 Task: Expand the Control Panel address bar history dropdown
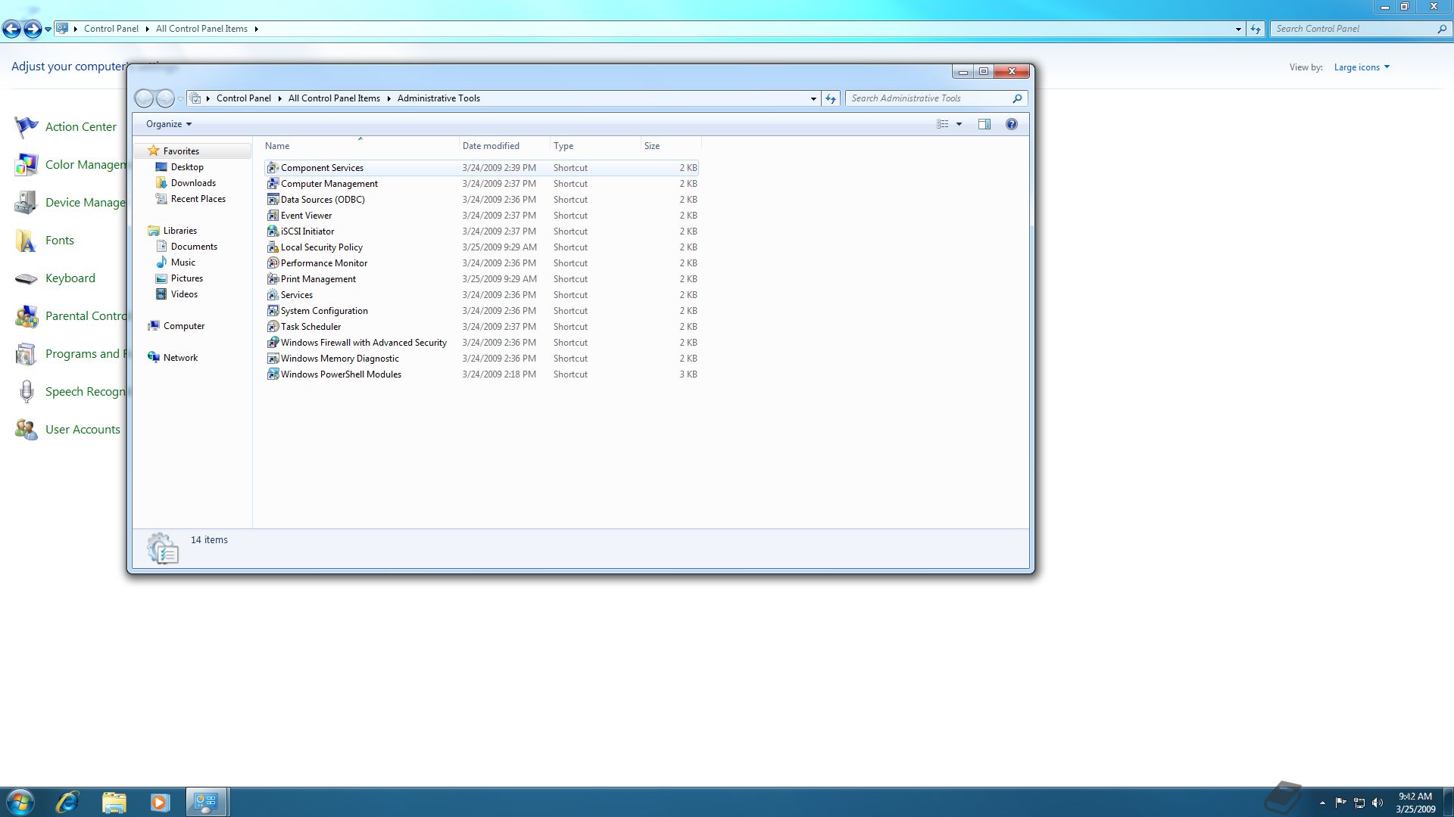coord(1238,29)
